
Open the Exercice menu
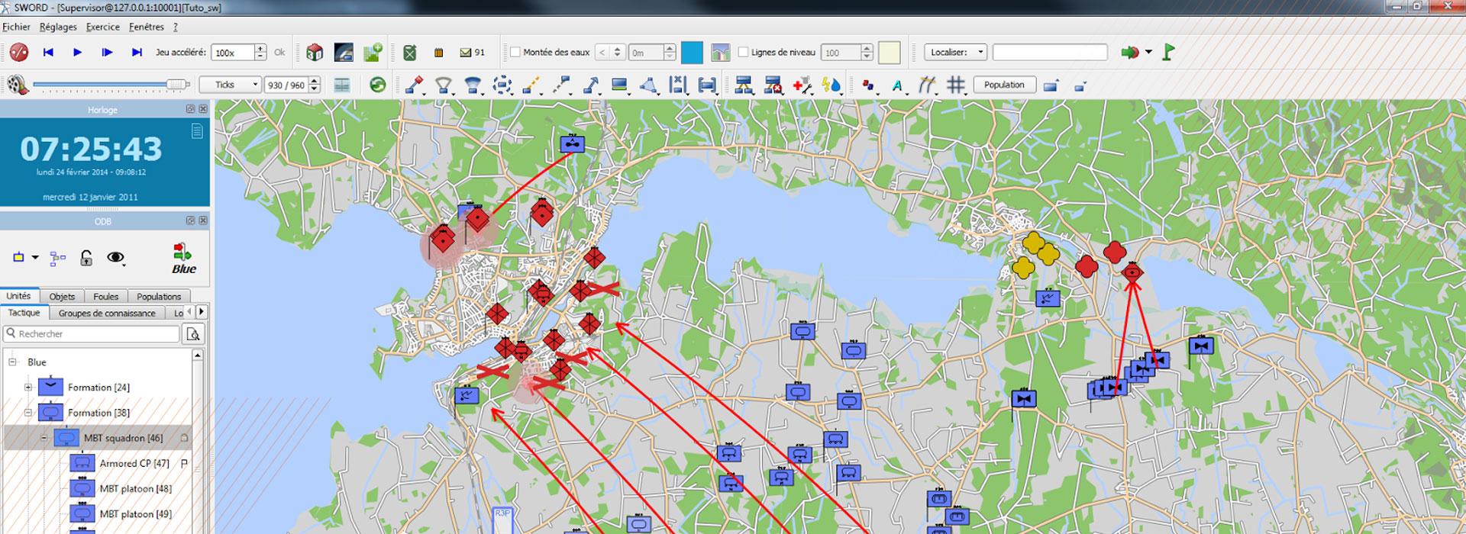coord(102,27)
